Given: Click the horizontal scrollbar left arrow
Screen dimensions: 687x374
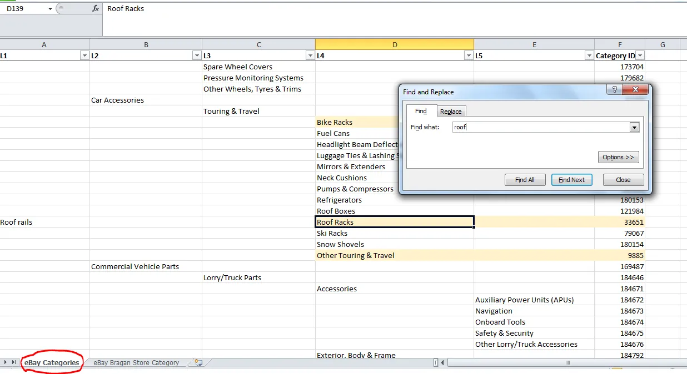Looking at the screenshot, I should click(x=443, y=363).
